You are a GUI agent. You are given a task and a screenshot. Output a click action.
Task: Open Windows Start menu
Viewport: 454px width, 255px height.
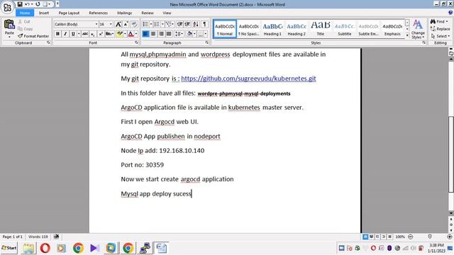click(9, 248)
